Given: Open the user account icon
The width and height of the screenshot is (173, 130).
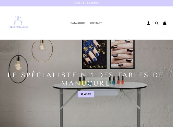Looking at the screenshot, I should tap(148, 23).
